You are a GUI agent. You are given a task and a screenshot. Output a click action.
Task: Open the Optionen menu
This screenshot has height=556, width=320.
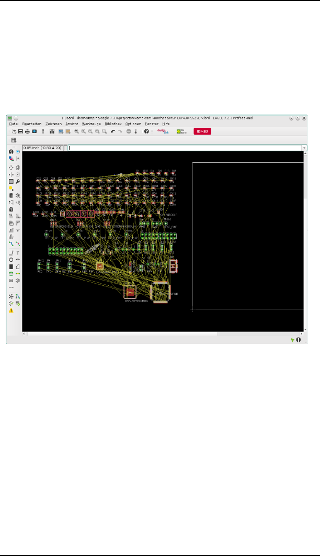coord(133,124)
